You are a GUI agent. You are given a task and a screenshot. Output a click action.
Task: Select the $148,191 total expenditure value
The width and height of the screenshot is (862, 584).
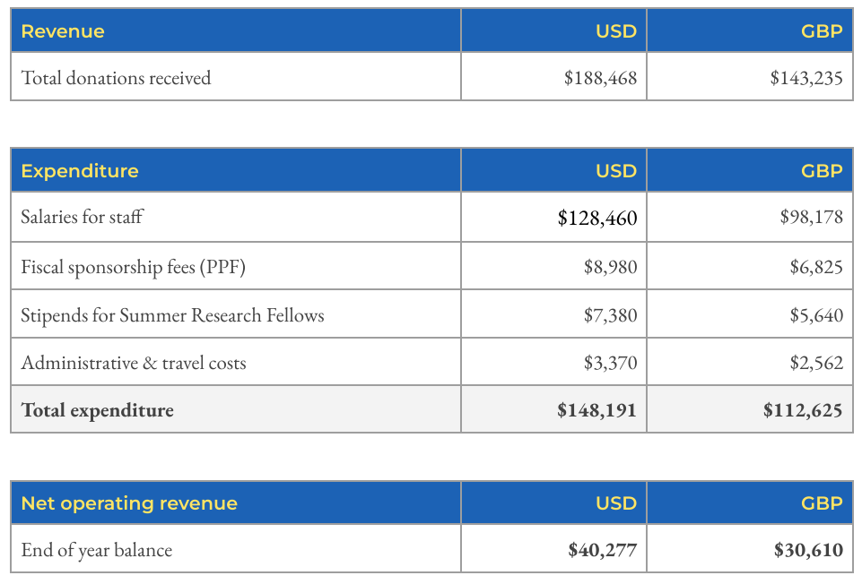pos(596,410)
